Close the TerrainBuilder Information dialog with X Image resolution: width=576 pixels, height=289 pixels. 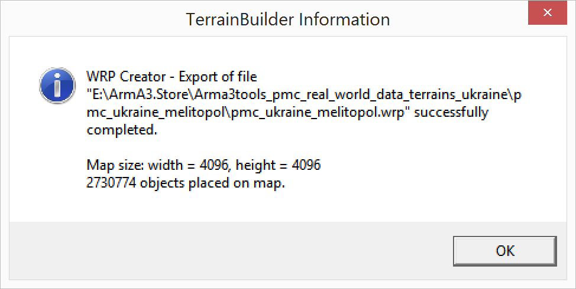[548, 13]
